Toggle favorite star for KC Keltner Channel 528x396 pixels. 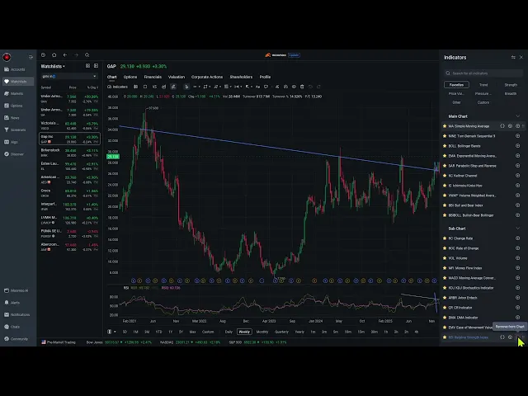pyautogui.click(x=445, y=176)
